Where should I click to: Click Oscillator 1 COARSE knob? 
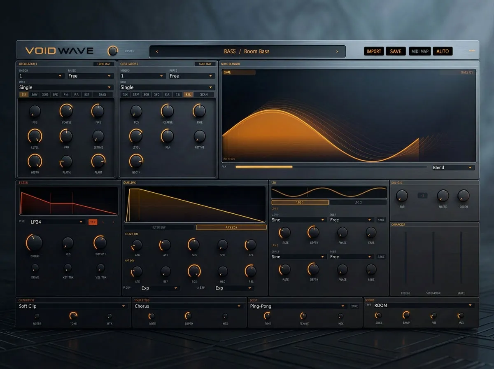pos(66,111)
